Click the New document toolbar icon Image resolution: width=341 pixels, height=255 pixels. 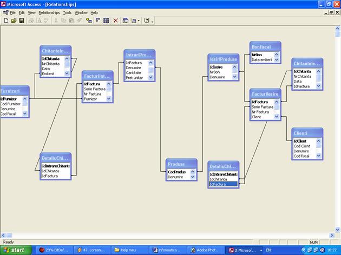pos(6,21)
